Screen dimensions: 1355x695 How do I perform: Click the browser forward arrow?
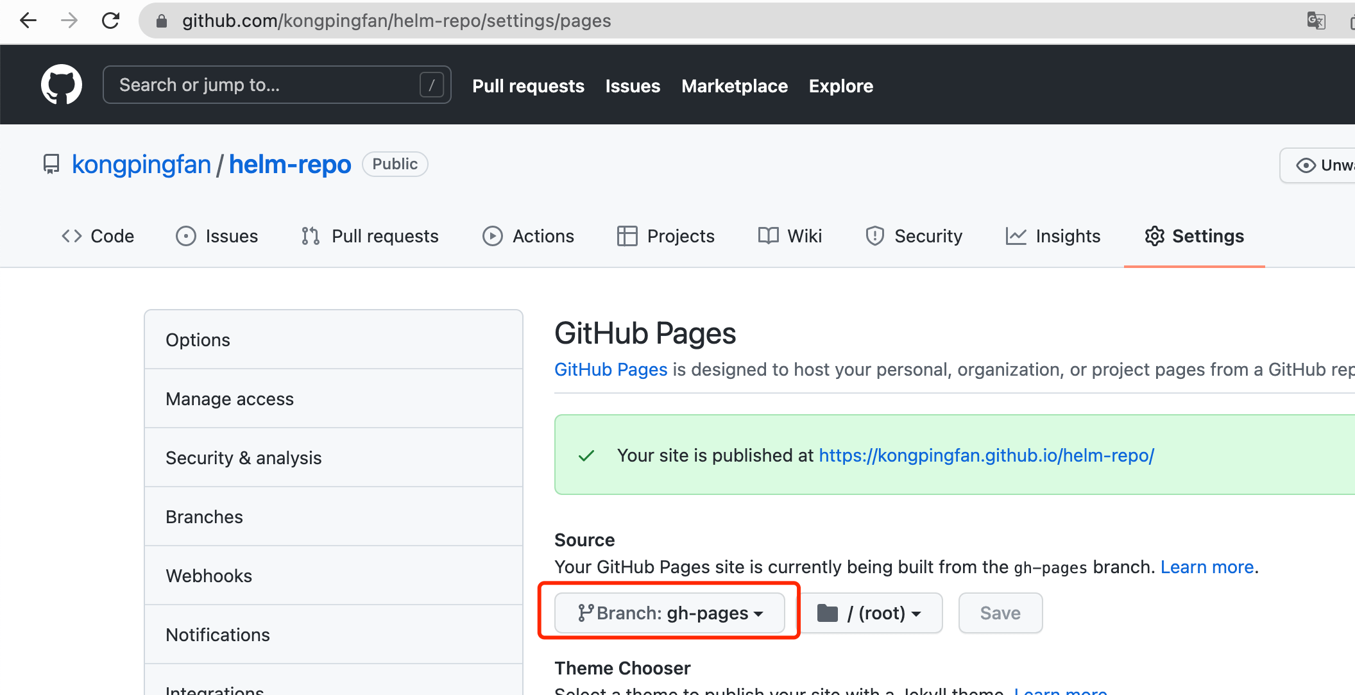point(69,21)
